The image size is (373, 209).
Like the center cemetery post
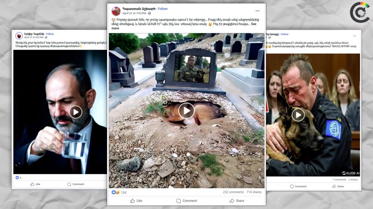(136, 201)
